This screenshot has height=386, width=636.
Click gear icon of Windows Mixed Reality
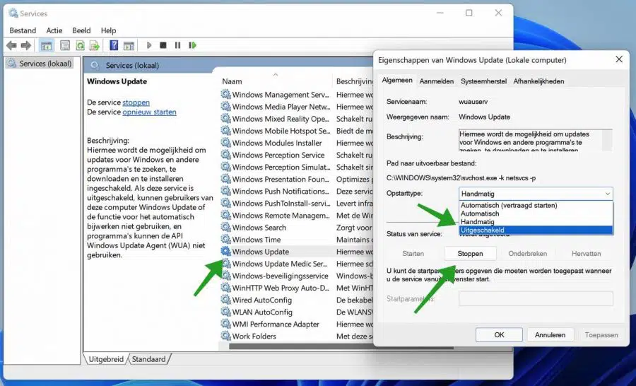(225, 119)
